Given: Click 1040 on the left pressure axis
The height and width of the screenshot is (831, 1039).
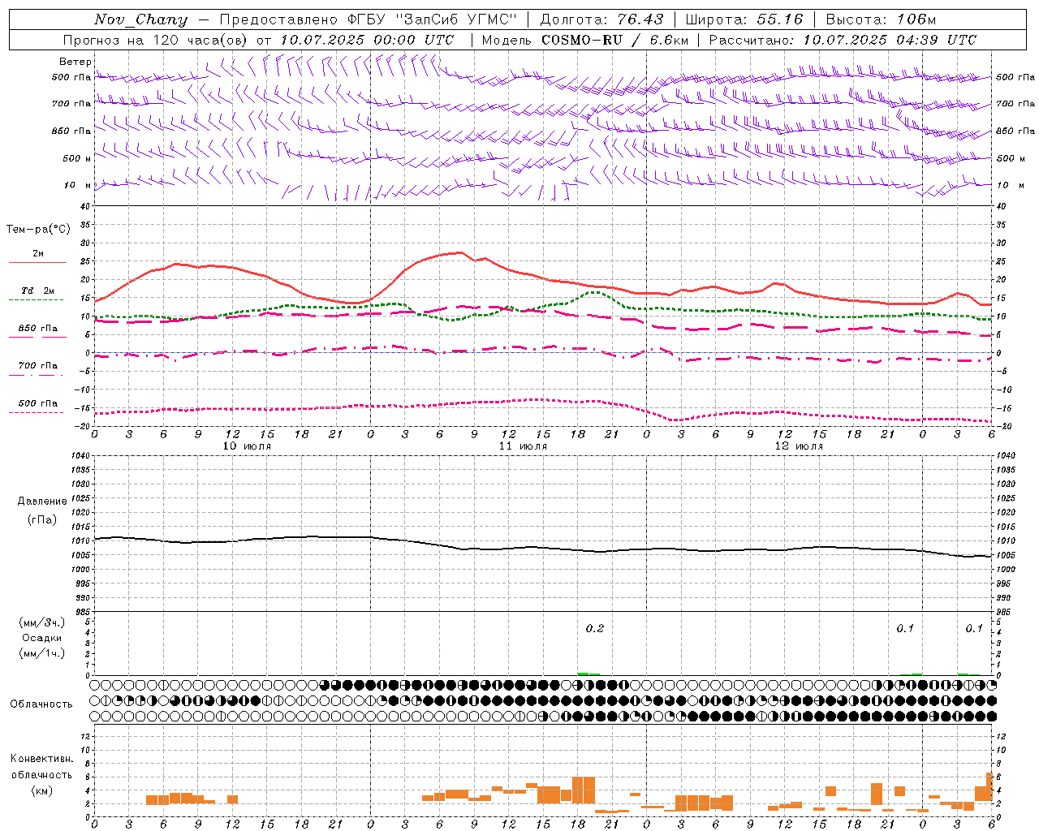Looking at the screenshot, I should [x=80, y=455].
